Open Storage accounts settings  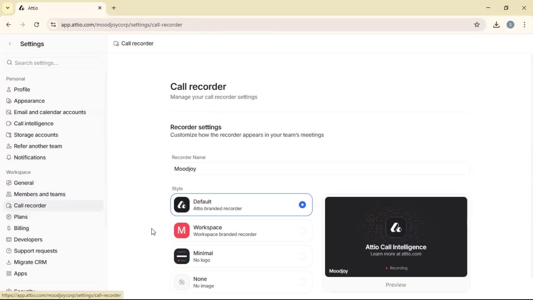(x=36, y=135)
